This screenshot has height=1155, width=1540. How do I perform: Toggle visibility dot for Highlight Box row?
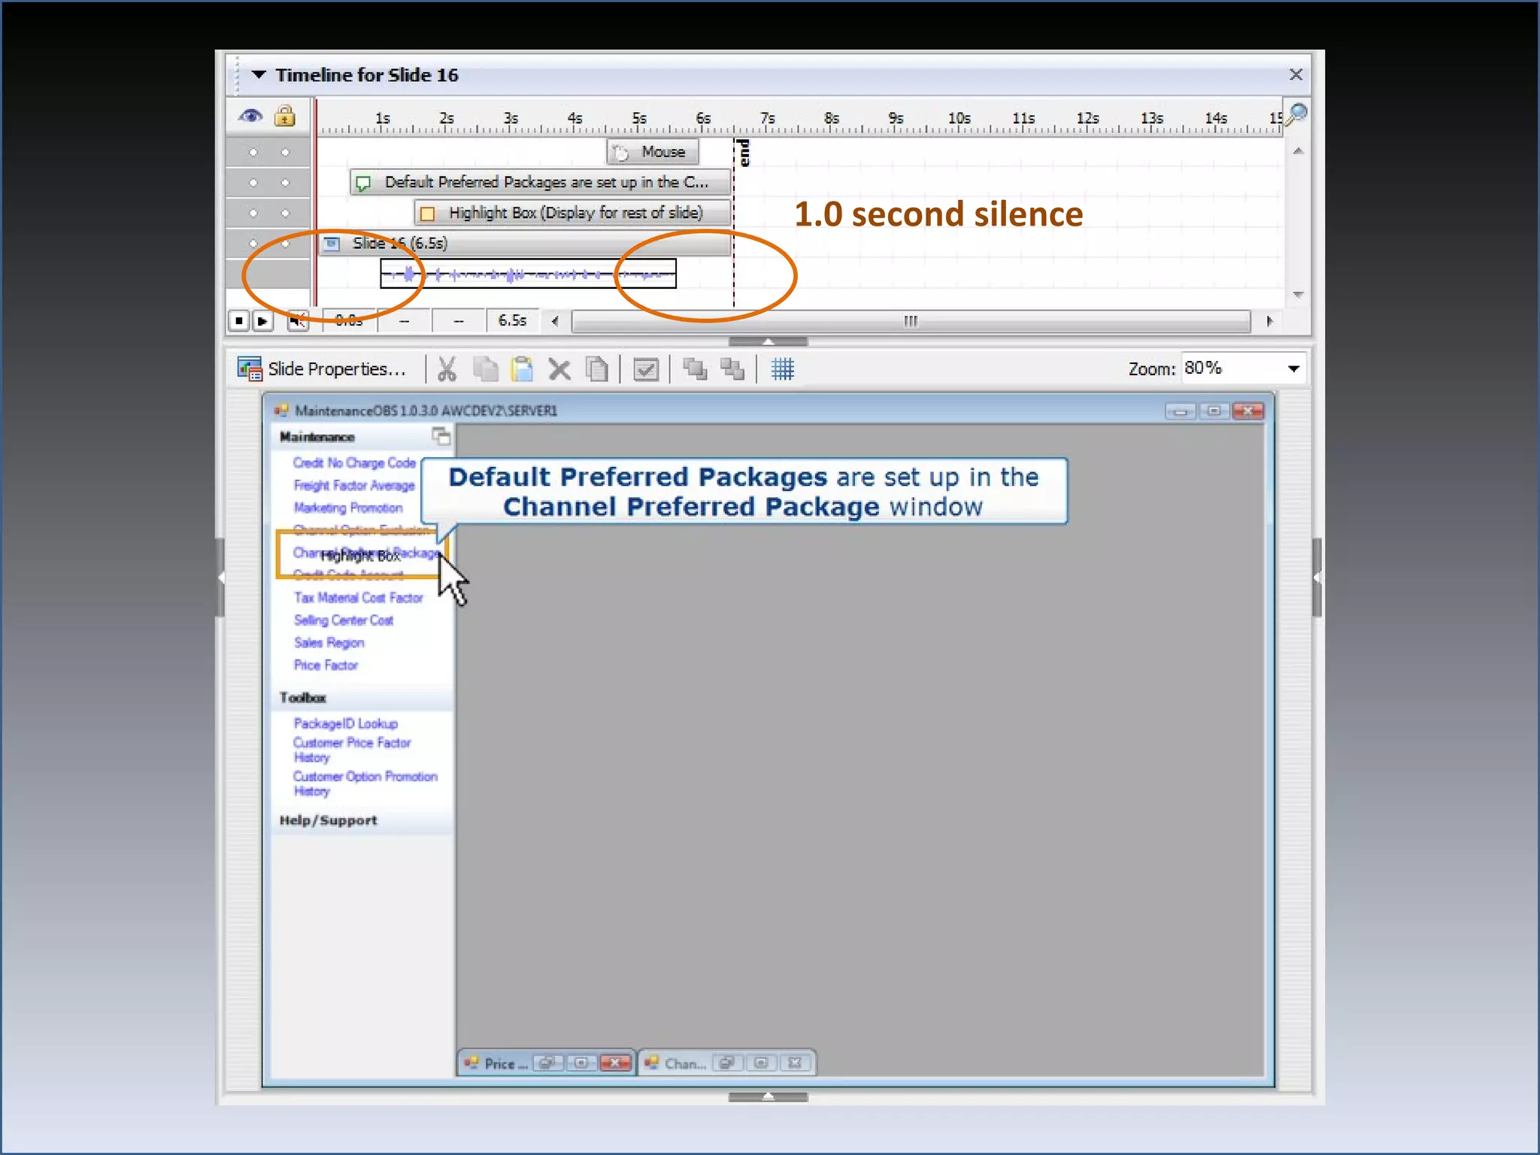[x=253, y=214]
